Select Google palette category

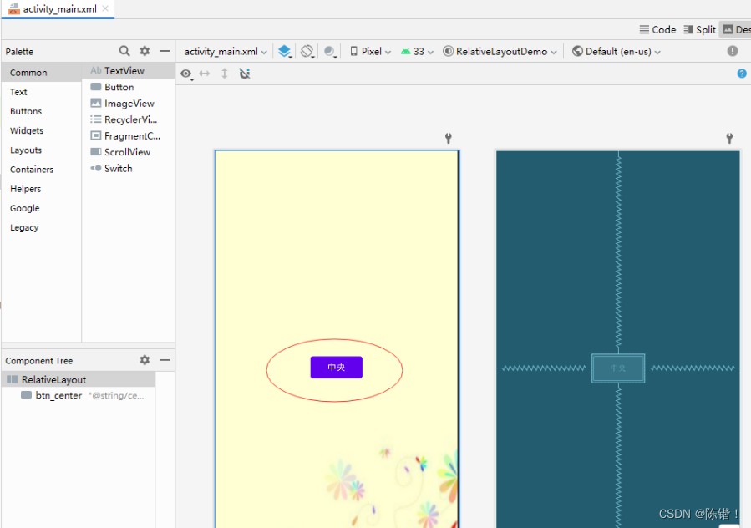[41, 208]
